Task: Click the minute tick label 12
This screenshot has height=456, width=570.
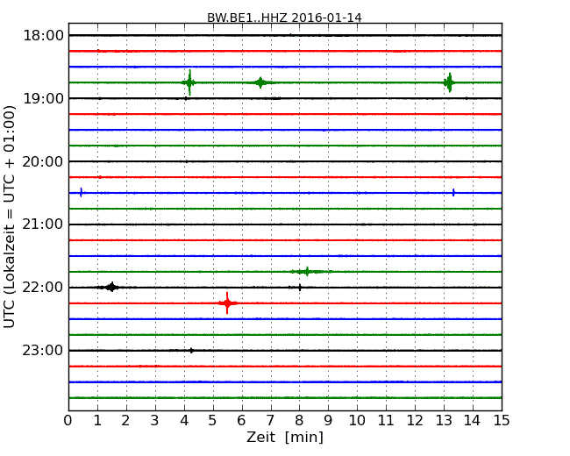Action: pyautogui.click(x=415, y=421)
